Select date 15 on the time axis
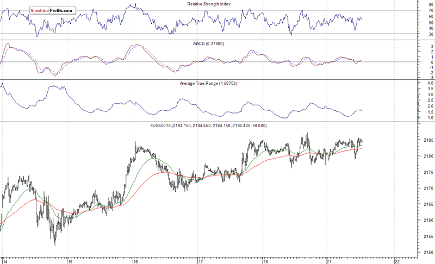435x264 pixels. [x=70, y=261]
